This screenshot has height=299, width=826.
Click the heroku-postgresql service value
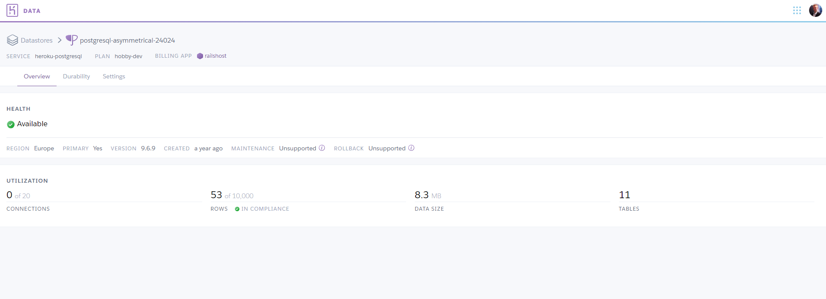(58, 56)
